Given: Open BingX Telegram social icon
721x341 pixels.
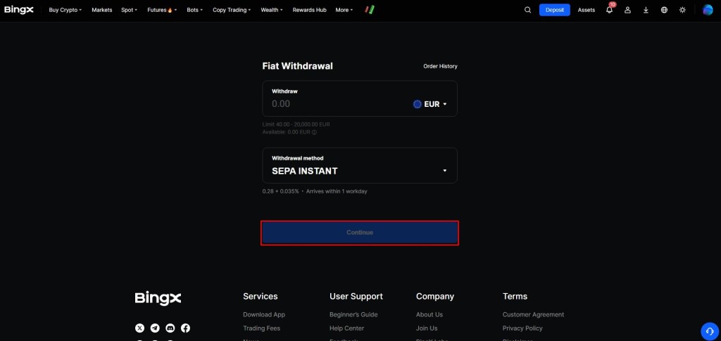Looking at the screenshot, I should pyautogui.click(x=155, y=328).
